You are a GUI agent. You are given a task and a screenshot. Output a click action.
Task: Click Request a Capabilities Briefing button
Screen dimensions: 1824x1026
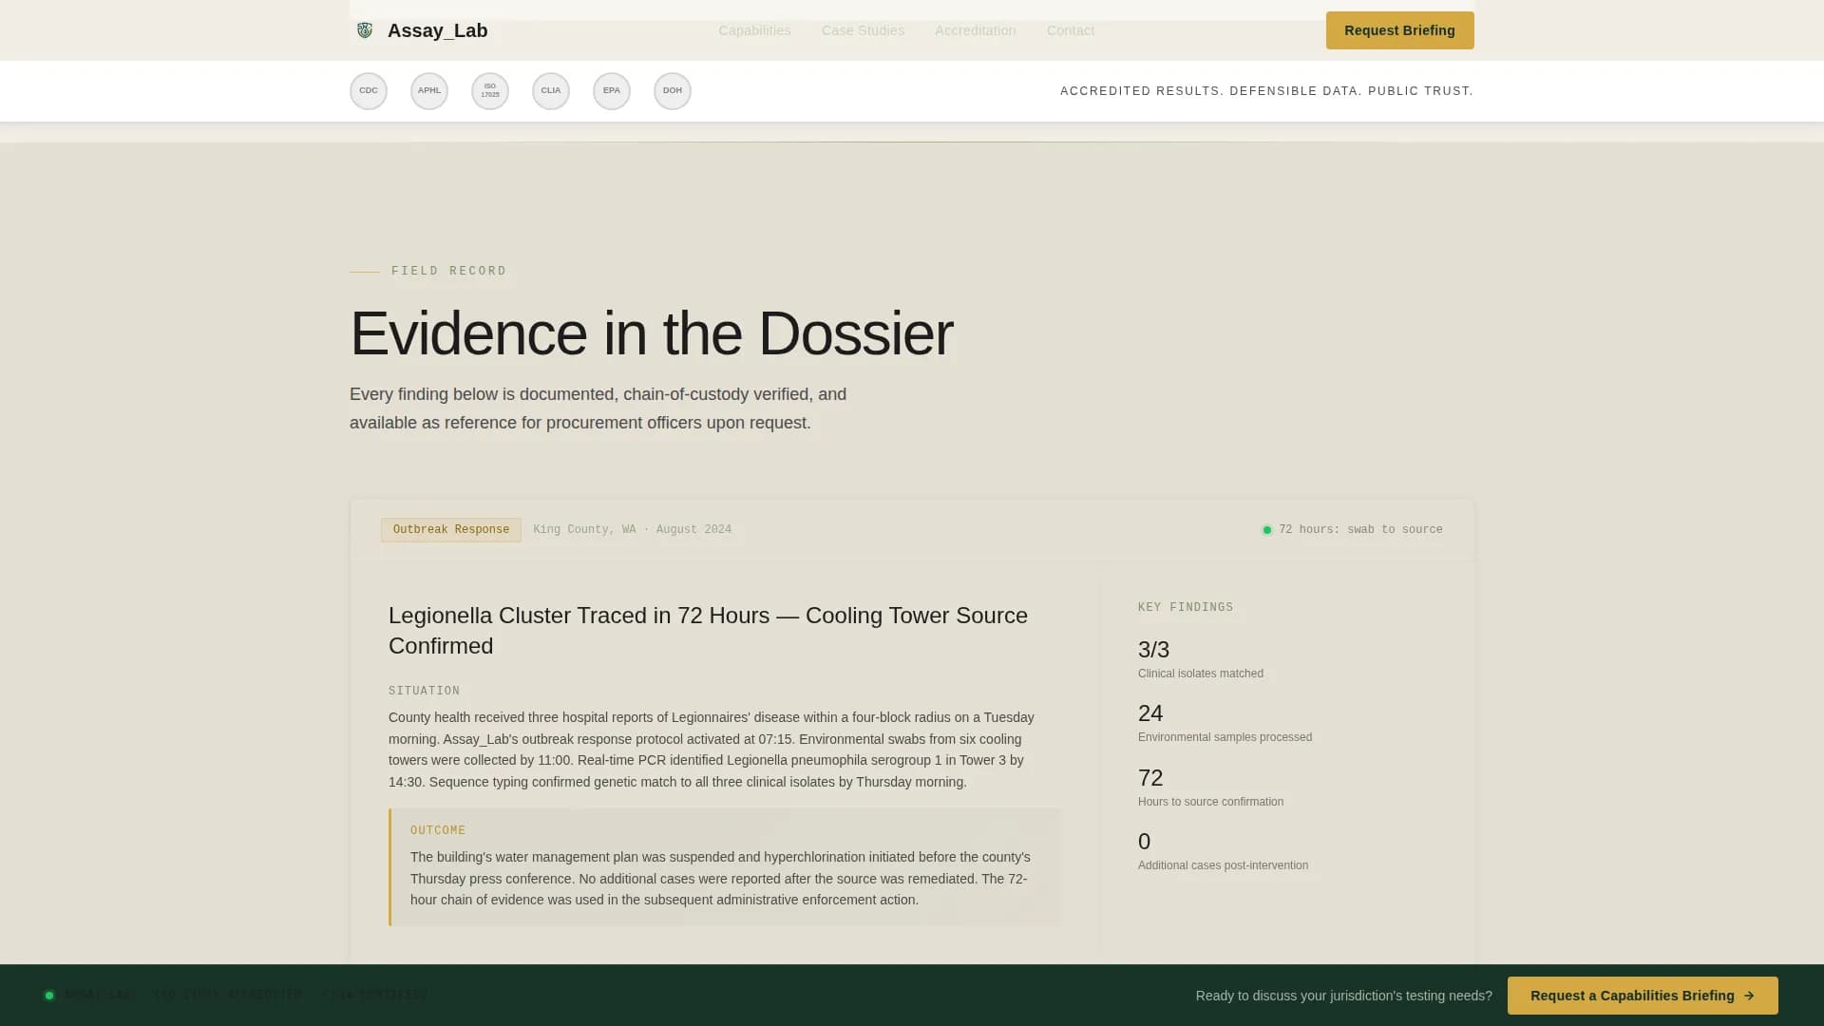pos(1643,996)
